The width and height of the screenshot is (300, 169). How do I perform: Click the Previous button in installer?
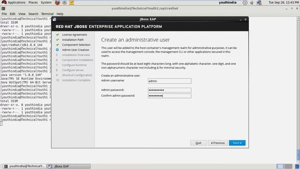[x=217, y=143]
